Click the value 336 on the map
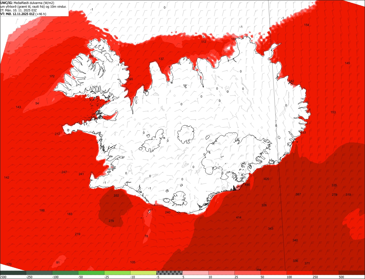 click(x=295, y=261)
